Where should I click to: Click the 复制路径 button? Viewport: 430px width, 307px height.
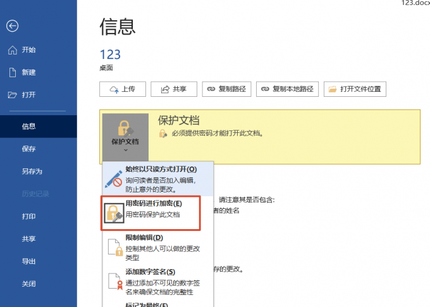pyautogui.click(x=226, y=89)
